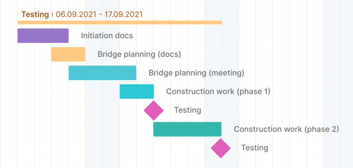Select the teal Construction work (phase 2) bar
The image size is (353, 168).
(187, 129)
